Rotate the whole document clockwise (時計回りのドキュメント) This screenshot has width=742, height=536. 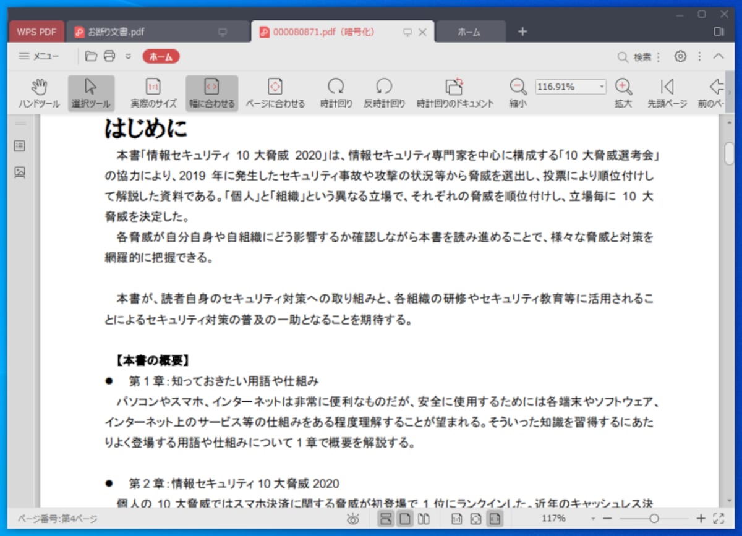(x=455, y=93)
